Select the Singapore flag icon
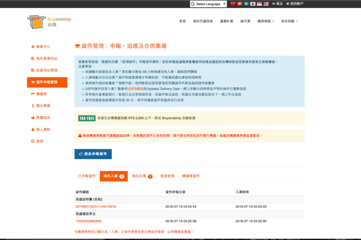This screenshot has height=240, width=361. (259, 4)
